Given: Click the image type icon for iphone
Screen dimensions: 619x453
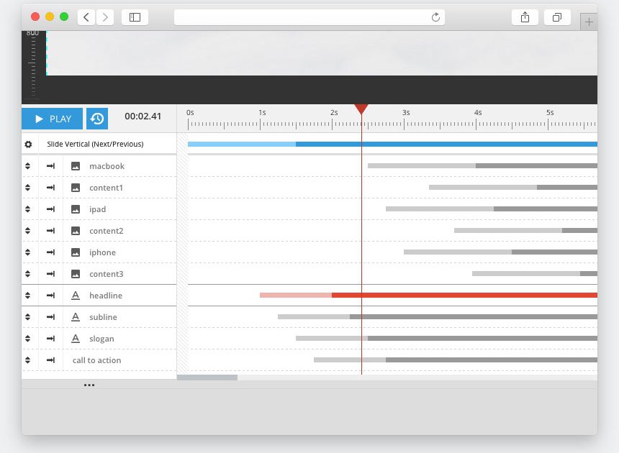Looking at the screenshot, I should point(76,252).
